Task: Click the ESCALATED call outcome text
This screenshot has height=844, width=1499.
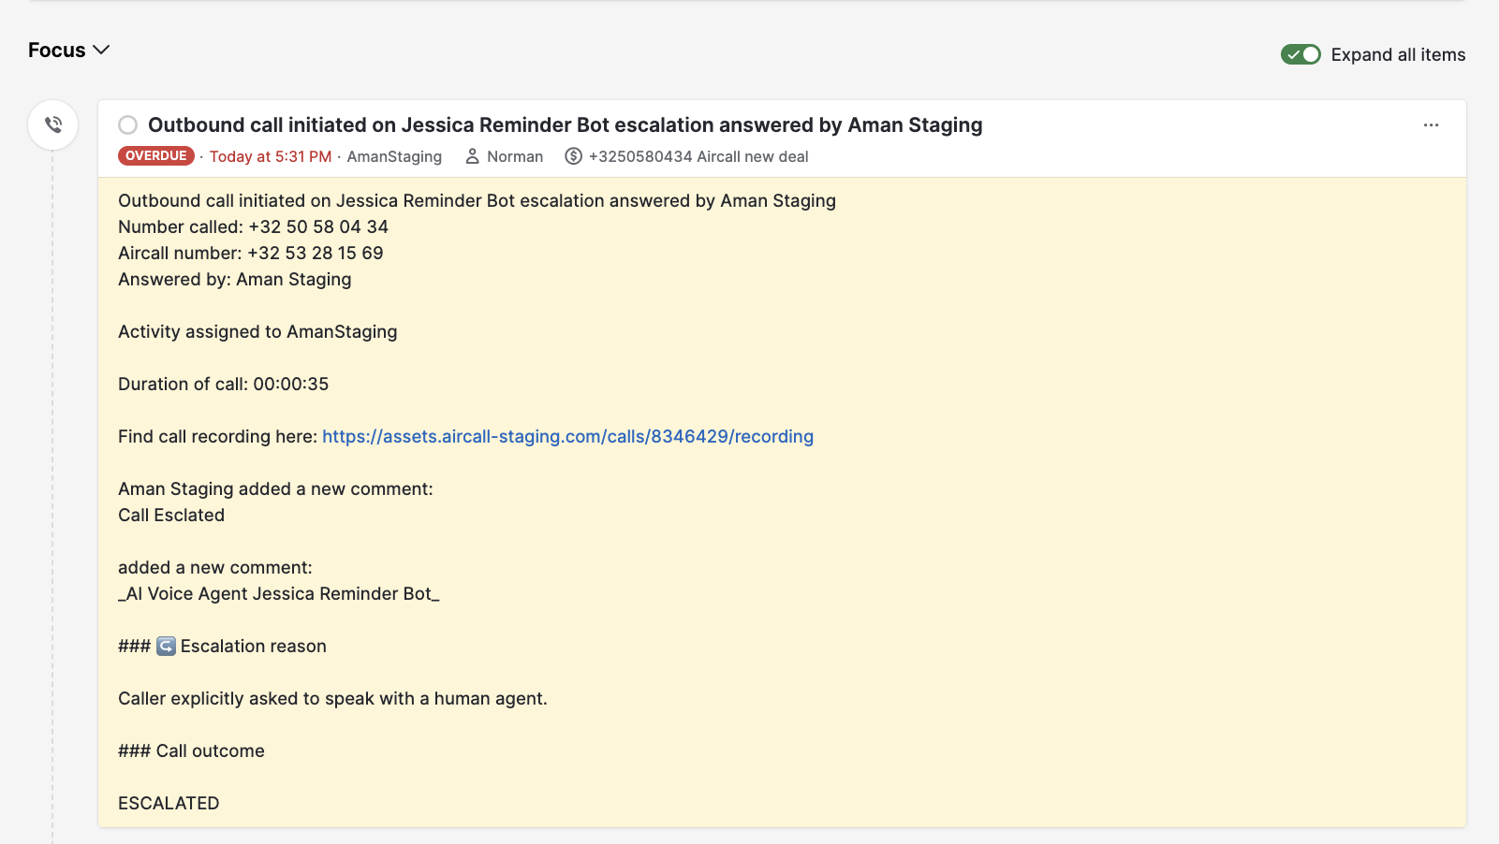Action: click(169, 803)
